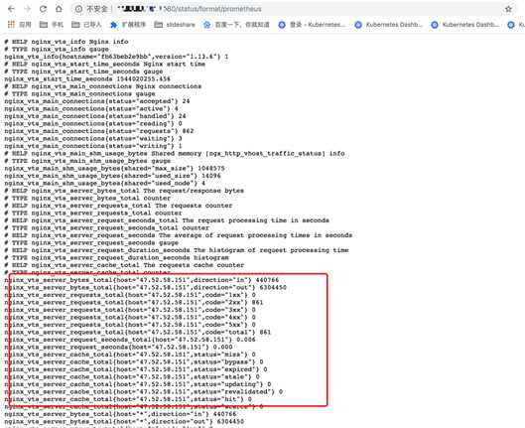525x428 pixels.
Task: Click the HELP nginx_vts_server_bytes_total request/response bytes line
Action: tap(124, 191)
